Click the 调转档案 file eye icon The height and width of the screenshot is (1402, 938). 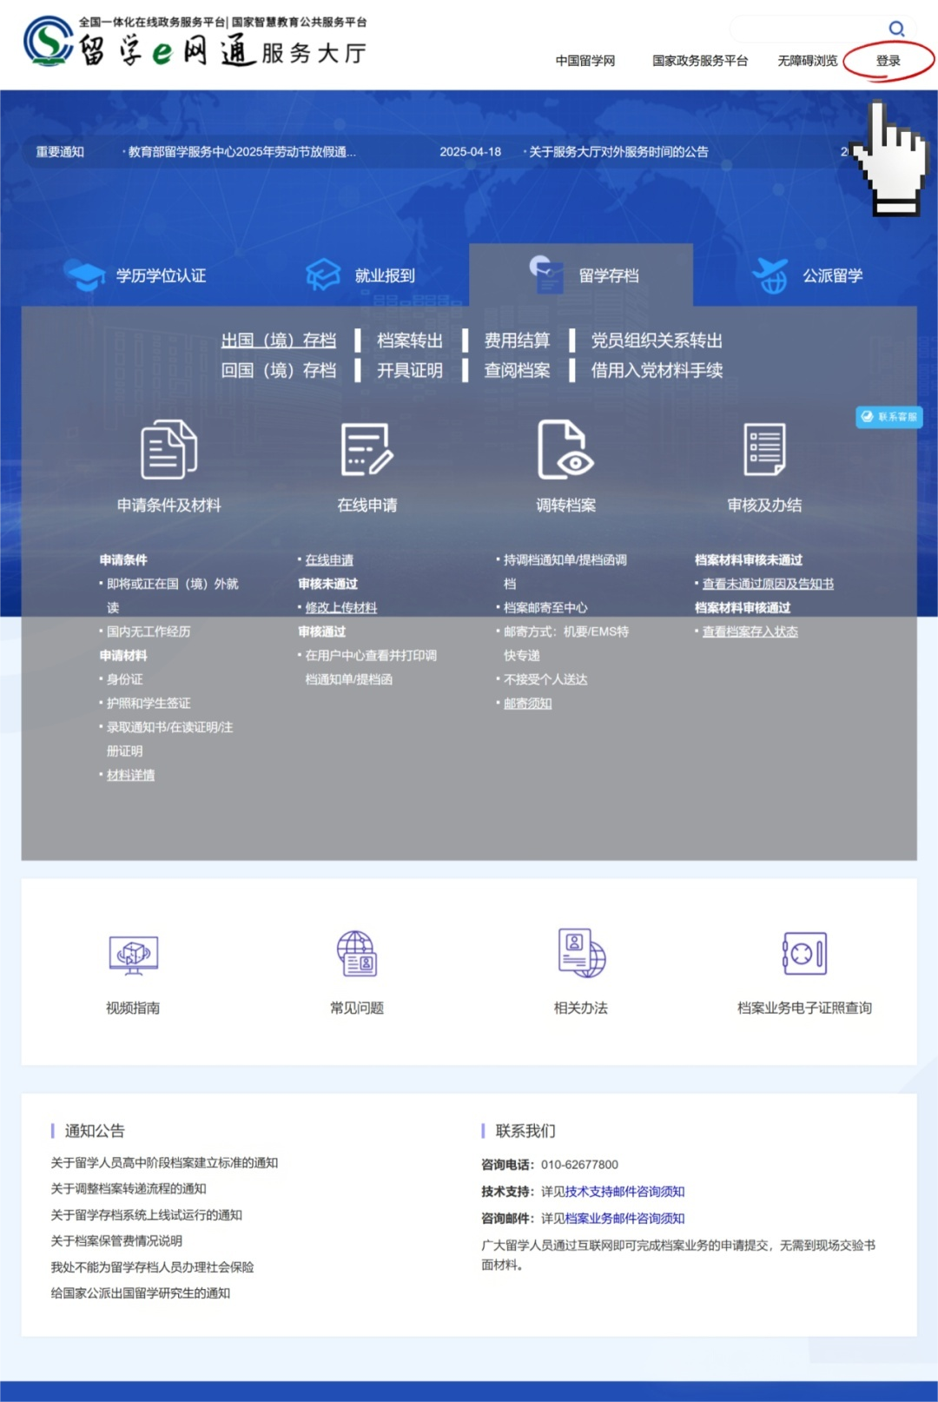565,449
